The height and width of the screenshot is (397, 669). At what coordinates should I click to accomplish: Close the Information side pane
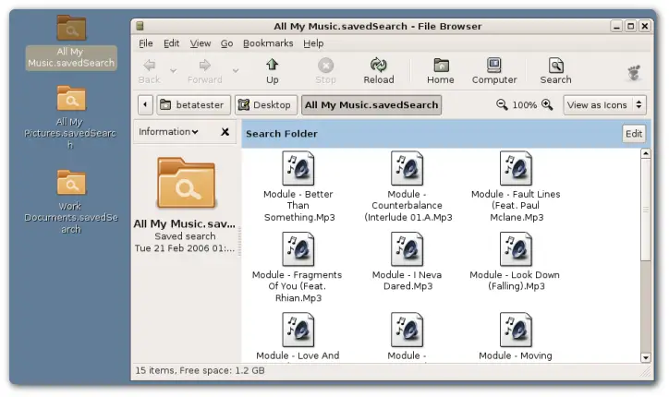pyautogui.click(x=225, y=132)
